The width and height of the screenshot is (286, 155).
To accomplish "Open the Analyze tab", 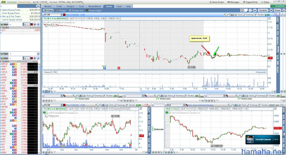I will coord(70,6).
